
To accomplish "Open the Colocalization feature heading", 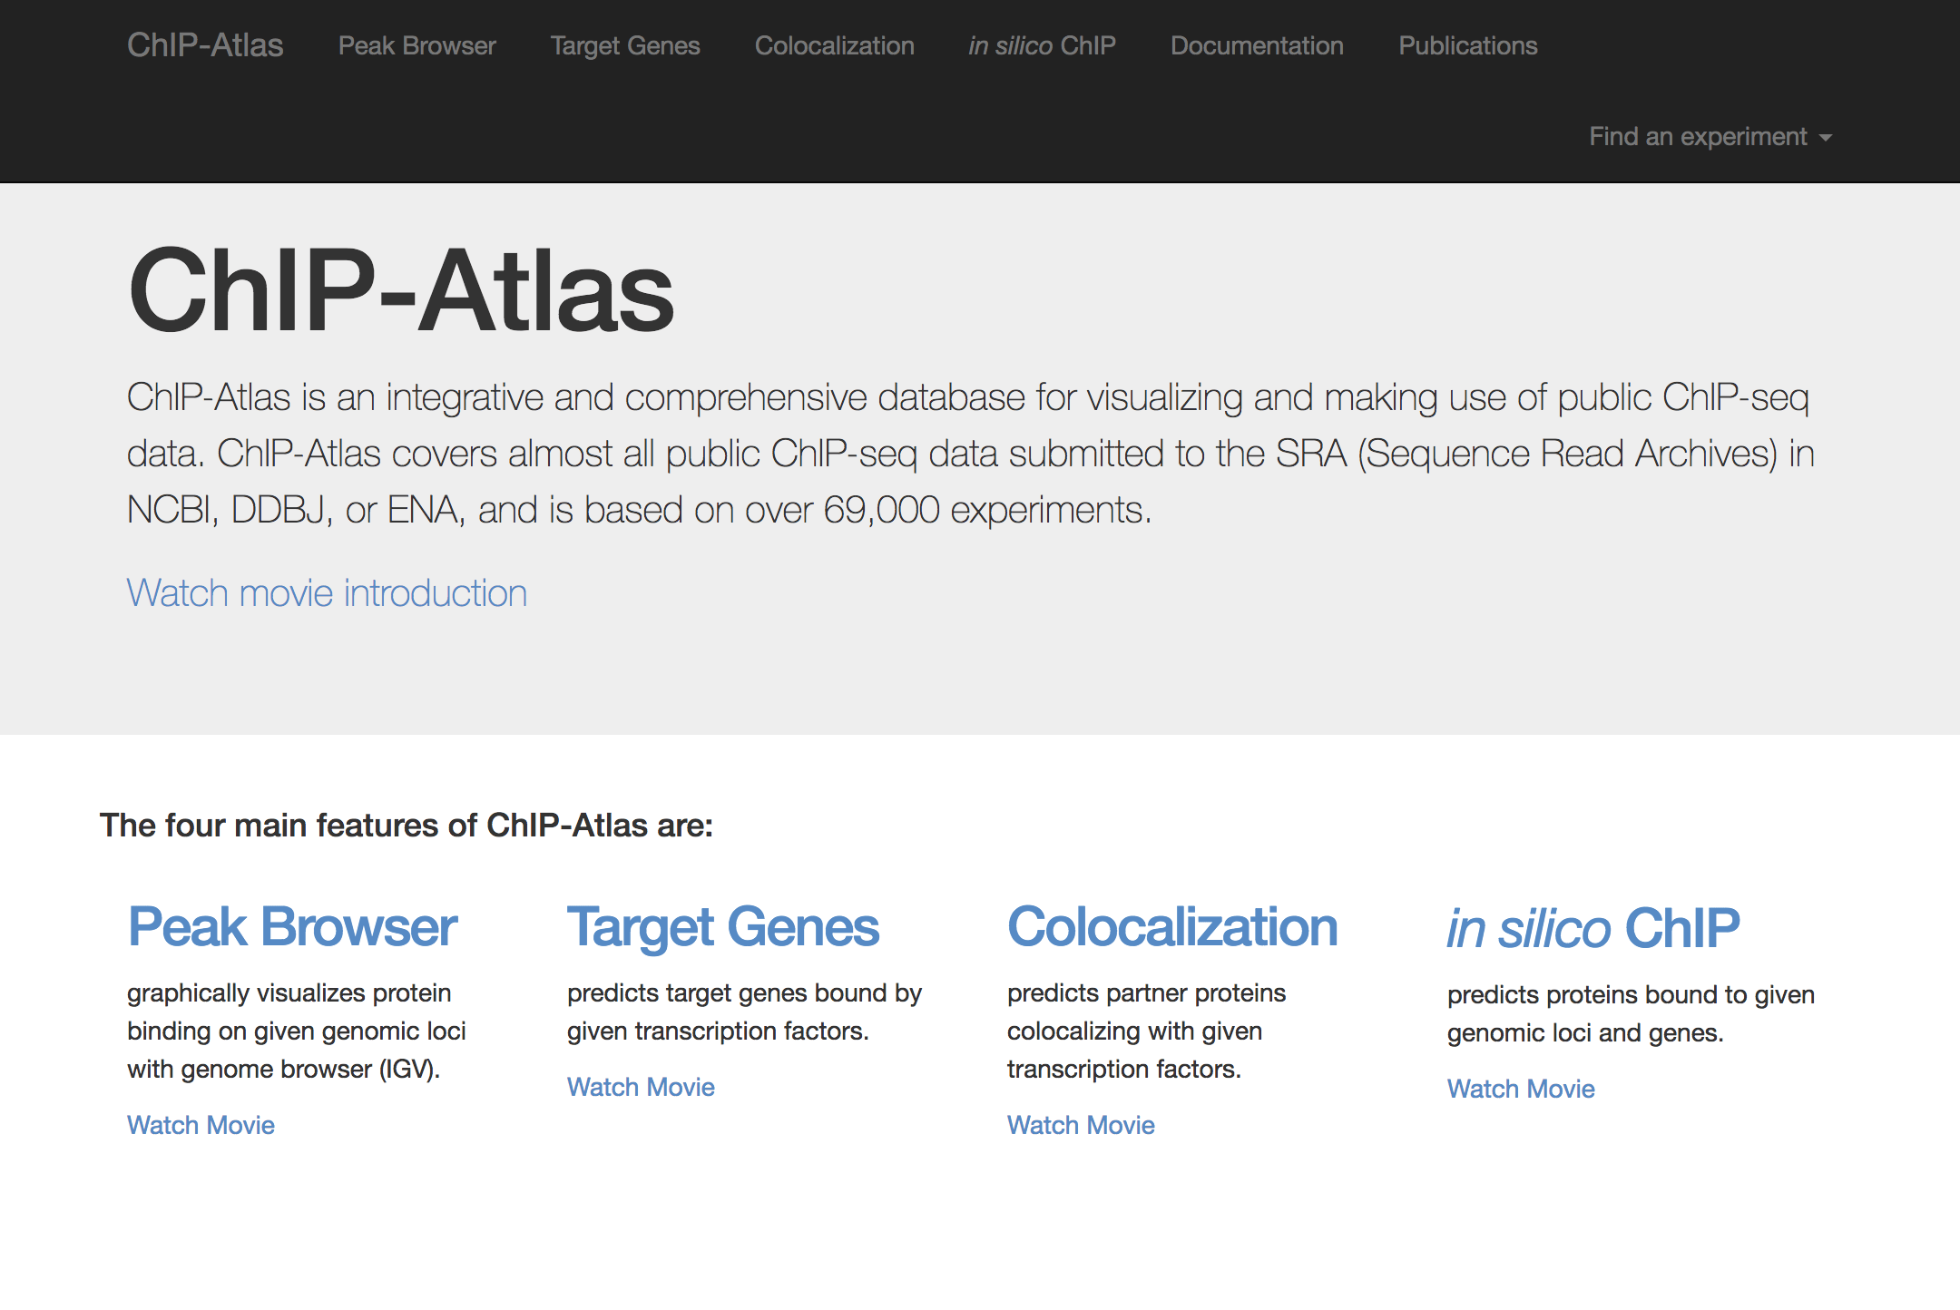I will [x=1171, y=927].
